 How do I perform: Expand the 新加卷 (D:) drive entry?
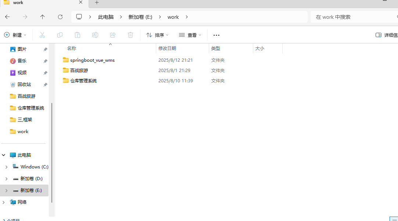click(x=7, y=178)
